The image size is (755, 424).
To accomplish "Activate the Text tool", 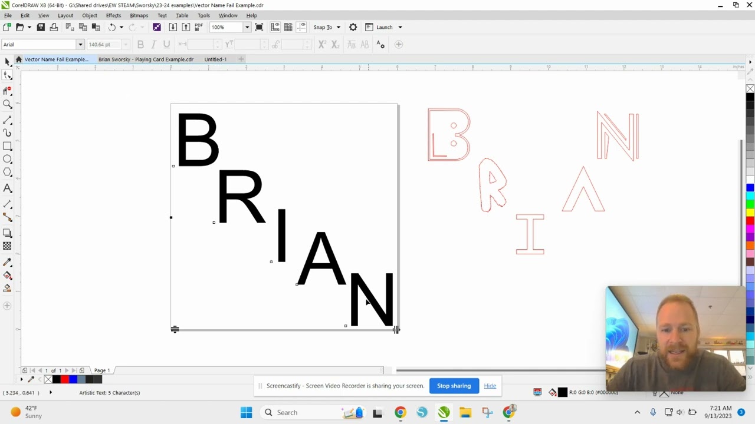I will click(x=7, y=188).
